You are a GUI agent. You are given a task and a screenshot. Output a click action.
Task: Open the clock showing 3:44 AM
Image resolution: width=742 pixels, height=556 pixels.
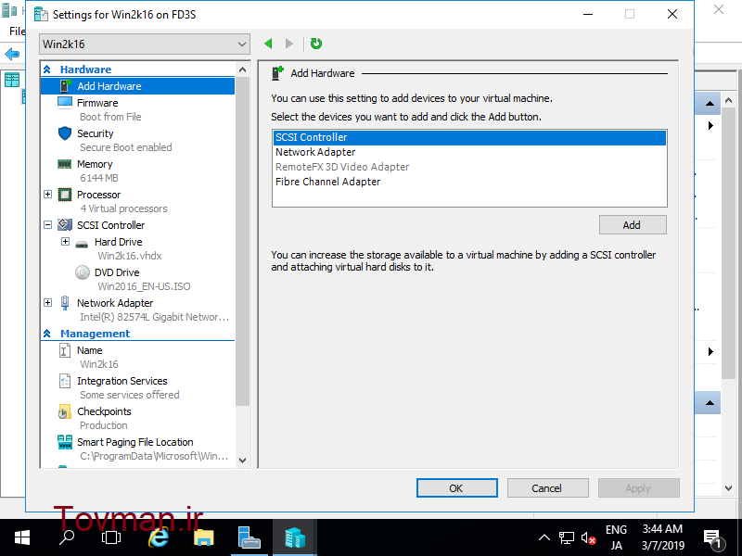pos(662,538)
